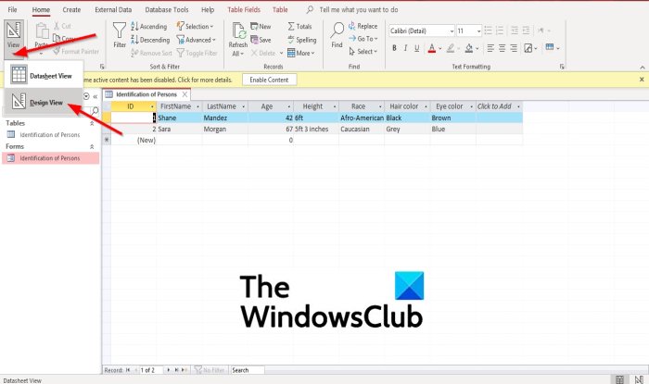Open the File tab
This screenshot has width=649, height=384.
click(x=12, y=9)
